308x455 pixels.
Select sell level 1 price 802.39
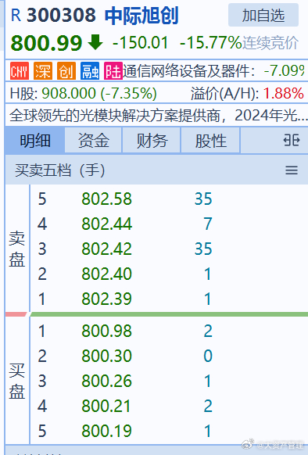(x=106, y=299)
